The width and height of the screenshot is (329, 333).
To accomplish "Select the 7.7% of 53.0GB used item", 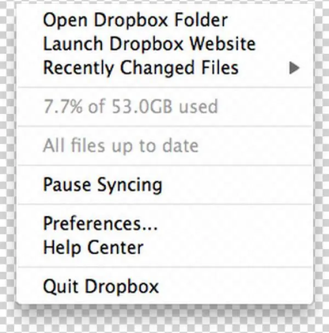I will pos(131,106).
